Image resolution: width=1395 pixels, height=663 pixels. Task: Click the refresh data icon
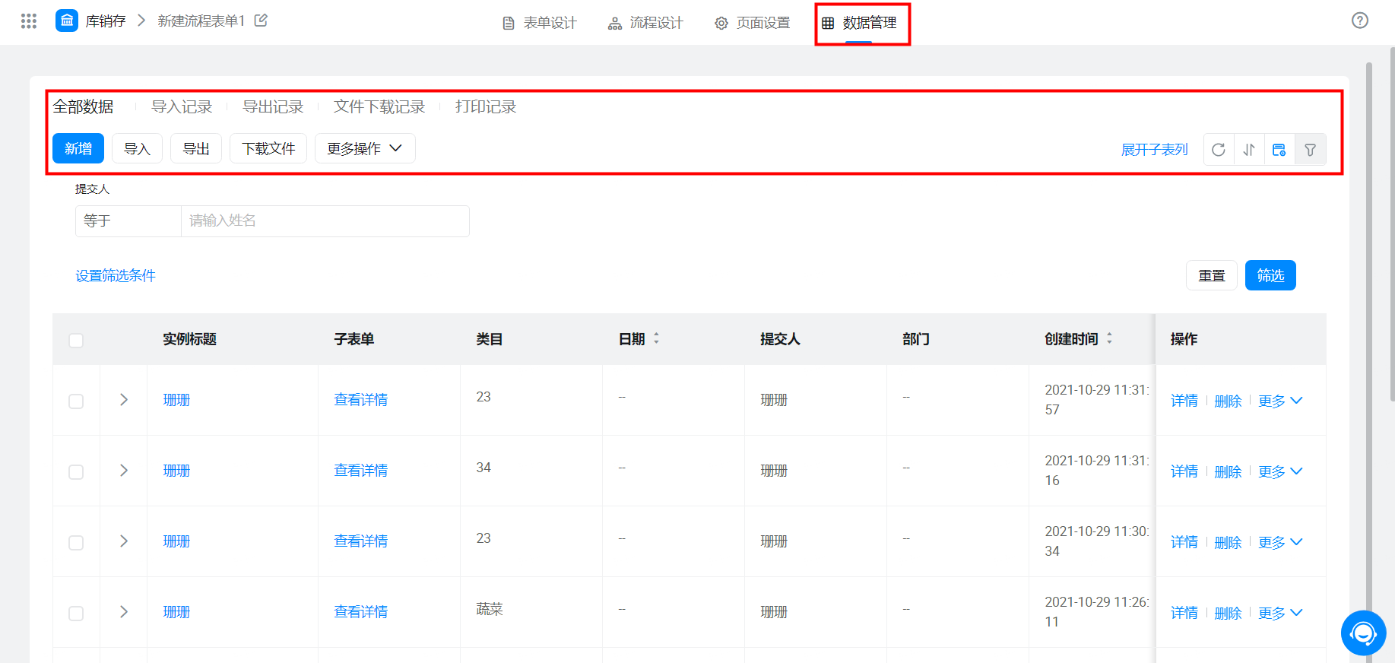tap(1218, 150)
